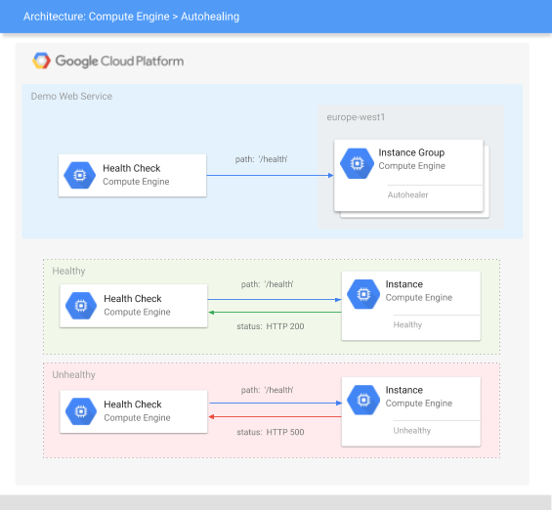Click the Autohealer label under Instance Group
Image resolution: width=552 pixels, height=511 pixels.
pyautogui.click(x=407, y=194)
